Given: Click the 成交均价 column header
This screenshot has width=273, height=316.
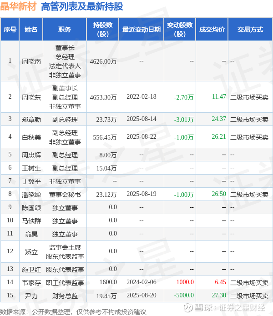Looking at the screenshot, I should [212, 30].
